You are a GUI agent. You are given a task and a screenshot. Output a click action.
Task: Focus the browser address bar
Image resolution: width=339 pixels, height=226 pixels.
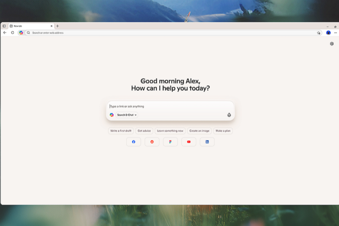tap(169, 32)
